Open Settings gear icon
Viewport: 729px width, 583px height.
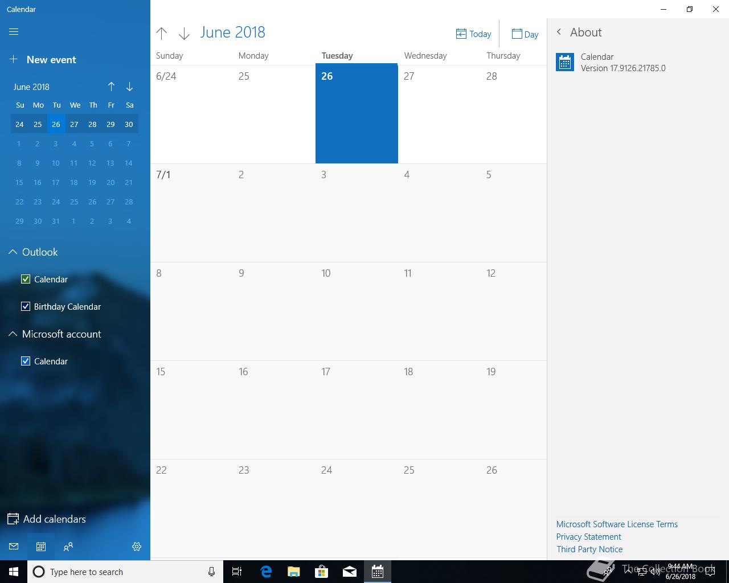click(137, 547)
